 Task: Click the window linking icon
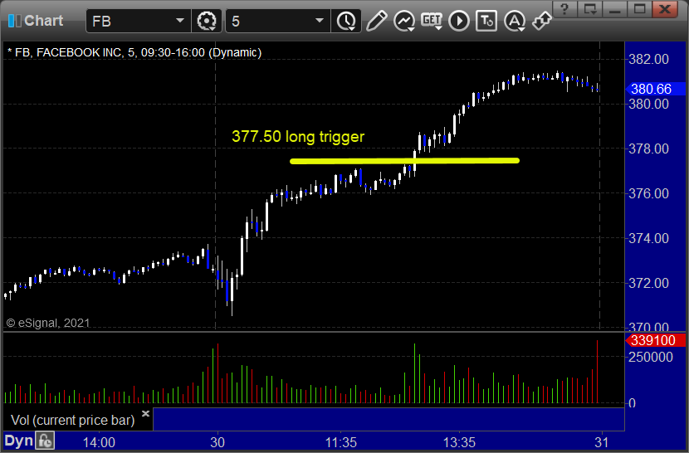click(x=541, y=21)
